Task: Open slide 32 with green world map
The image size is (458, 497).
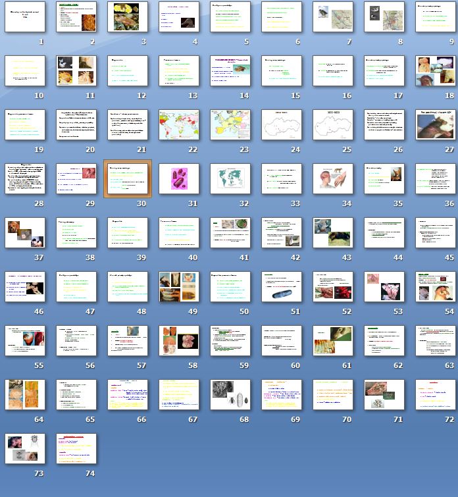Action: [230, 179]
